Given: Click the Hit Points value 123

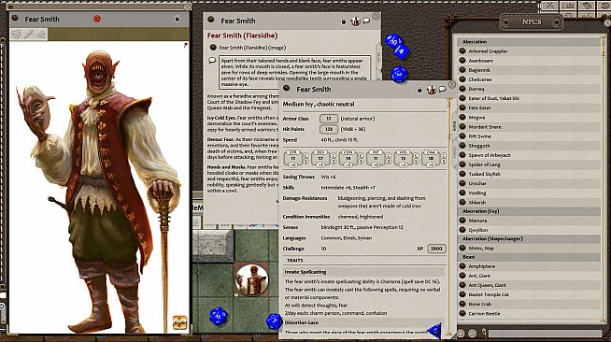Looking at the screenshot, I should coord(329,129).
